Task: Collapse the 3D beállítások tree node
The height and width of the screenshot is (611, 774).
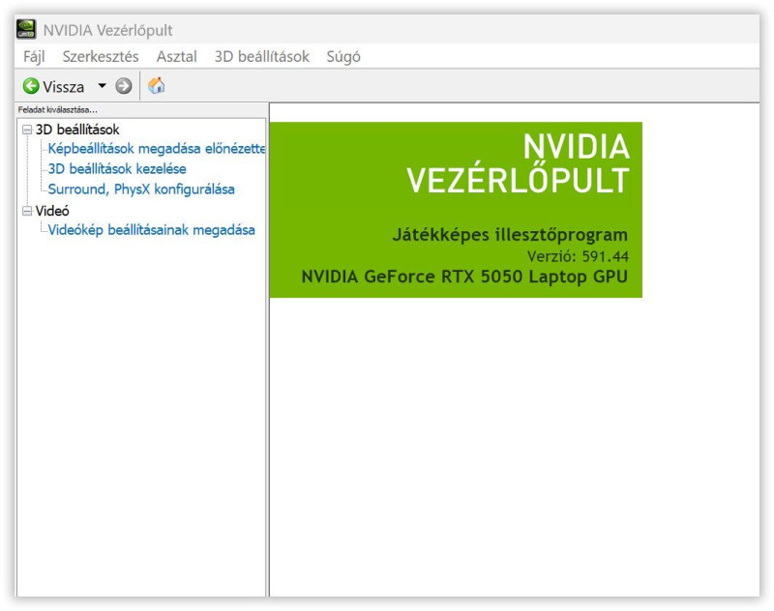Action: [27, 131]
